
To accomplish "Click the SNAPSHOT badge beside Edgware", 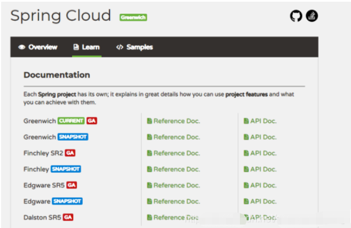I will pyautogui.click(x=67, y=201).
